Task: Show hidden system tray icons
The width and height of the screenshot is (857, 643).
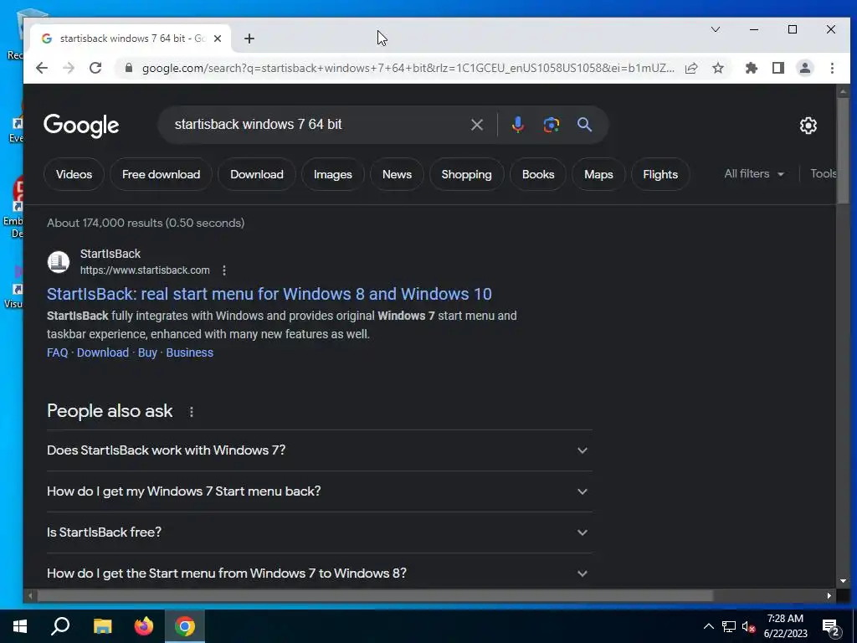Action: click(x=708, y=626)
